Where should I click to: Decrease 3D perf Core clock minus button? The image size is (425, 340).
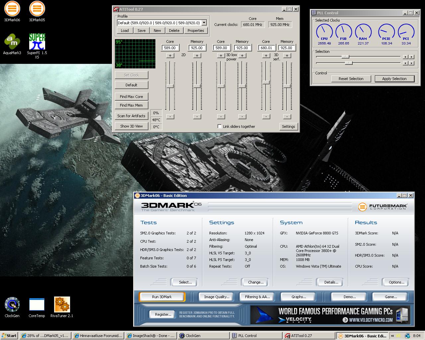point(266,117)
